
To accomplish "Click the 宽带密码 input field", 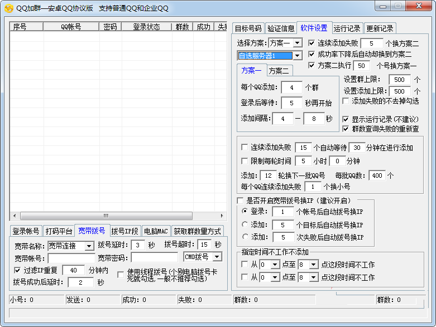I will (154, 258).
